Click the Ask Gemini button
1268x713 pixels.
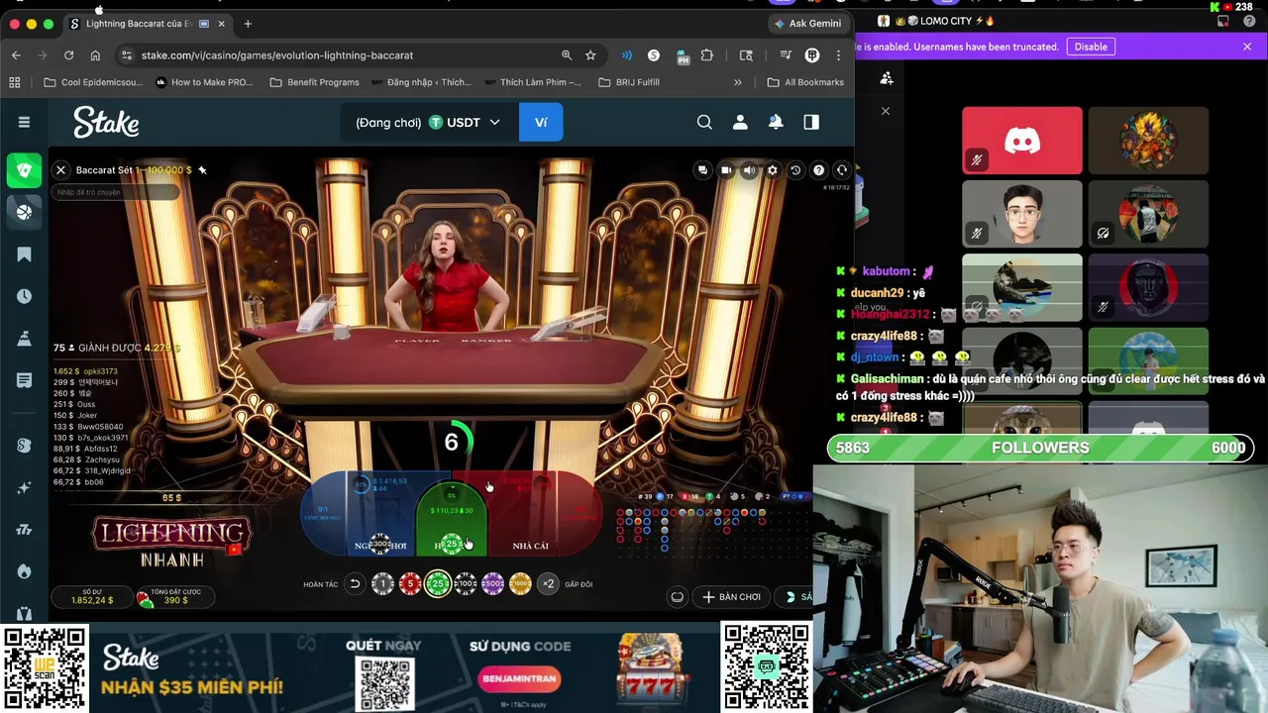click(807, 24)
